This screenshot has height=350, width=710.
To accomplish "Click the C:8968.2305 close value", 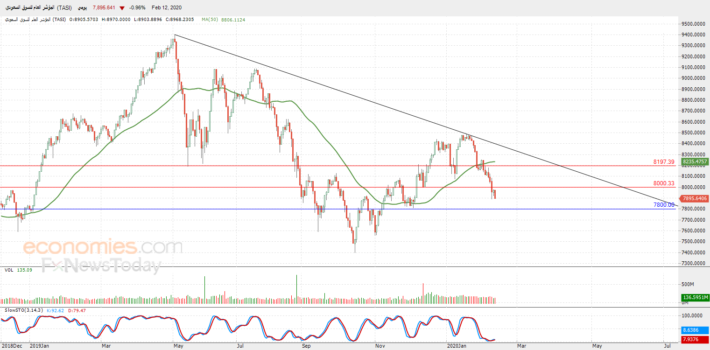I will (180, 20).
